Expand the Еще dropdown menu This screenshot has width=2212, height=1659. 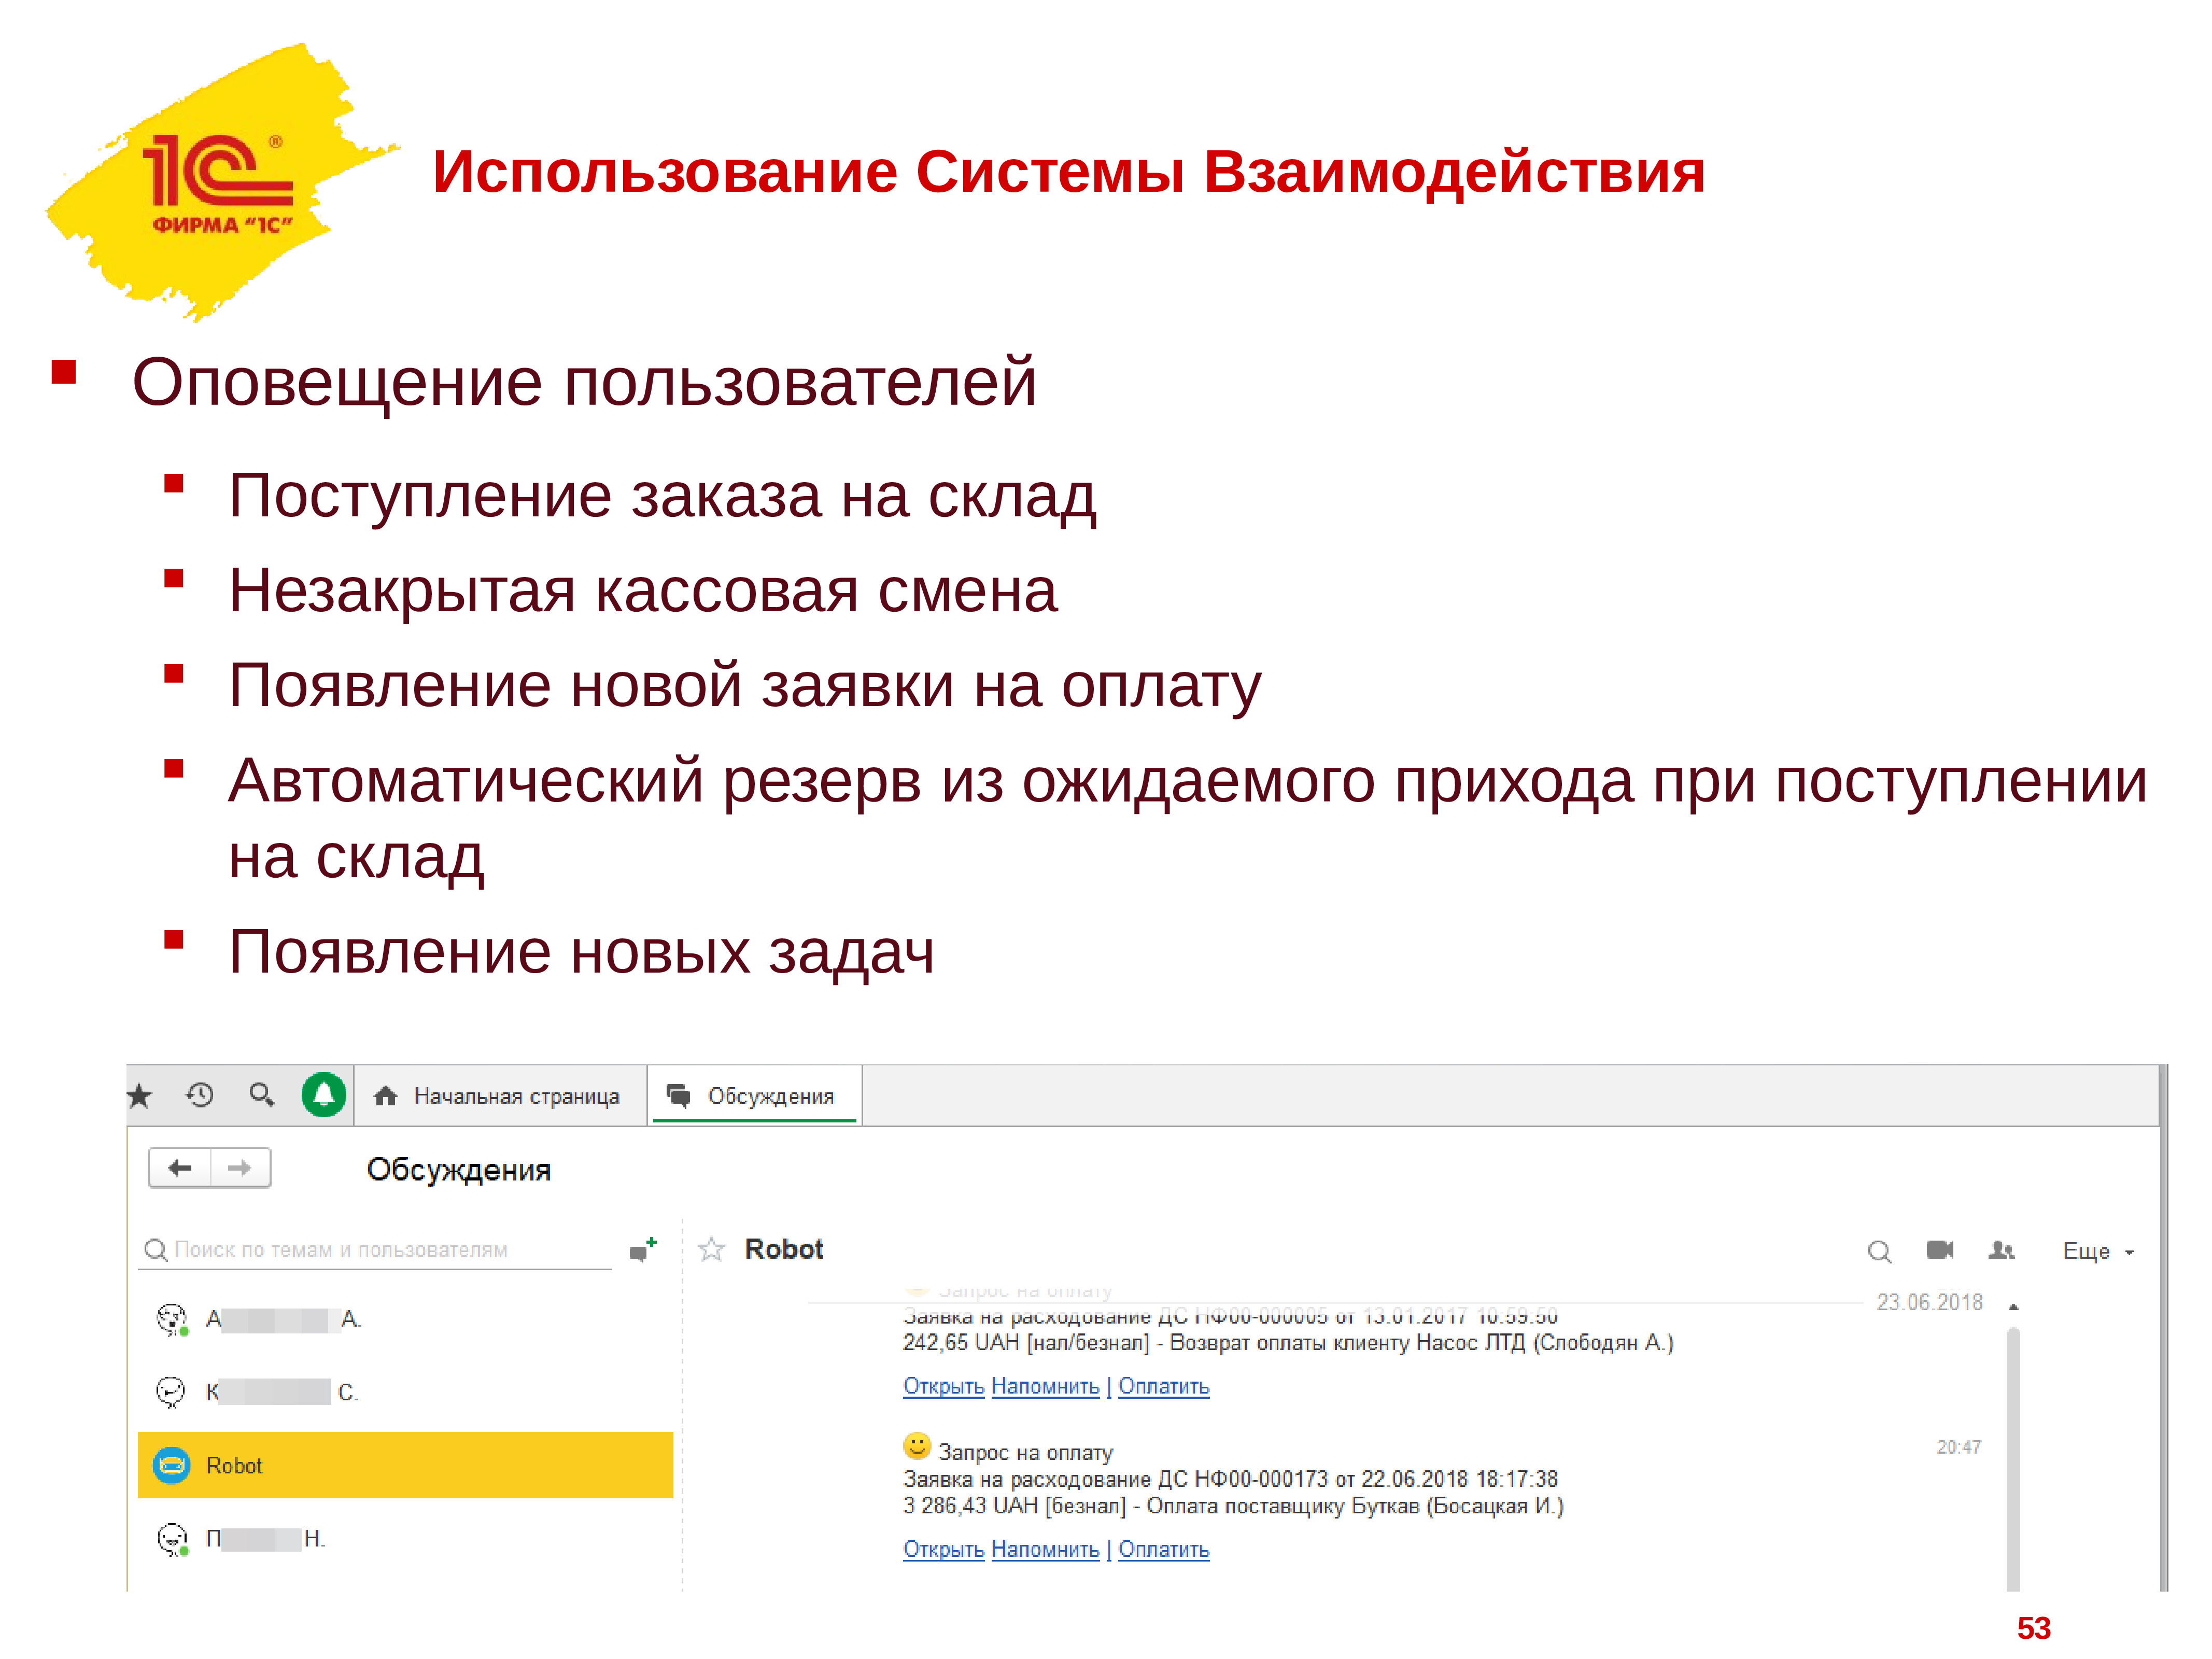coord(2098,1251)
